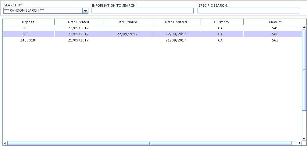Sort by the Amount column header
The width and height of the screenshot is (307, 146).
(x=275, y=22)
